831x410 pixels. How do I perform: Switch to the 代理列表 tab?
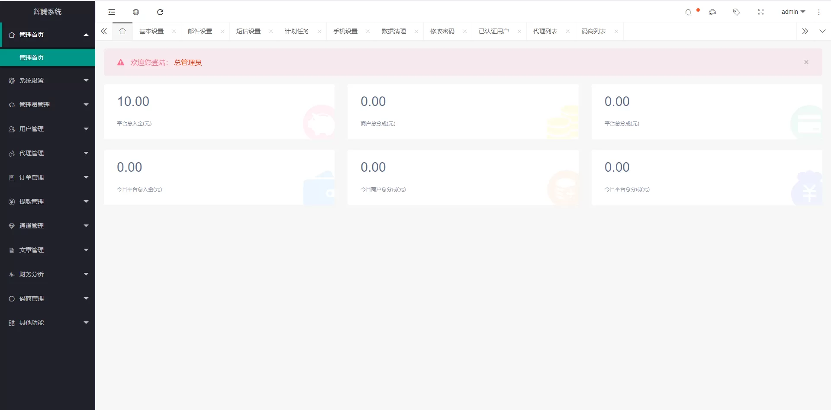point(545,31)
